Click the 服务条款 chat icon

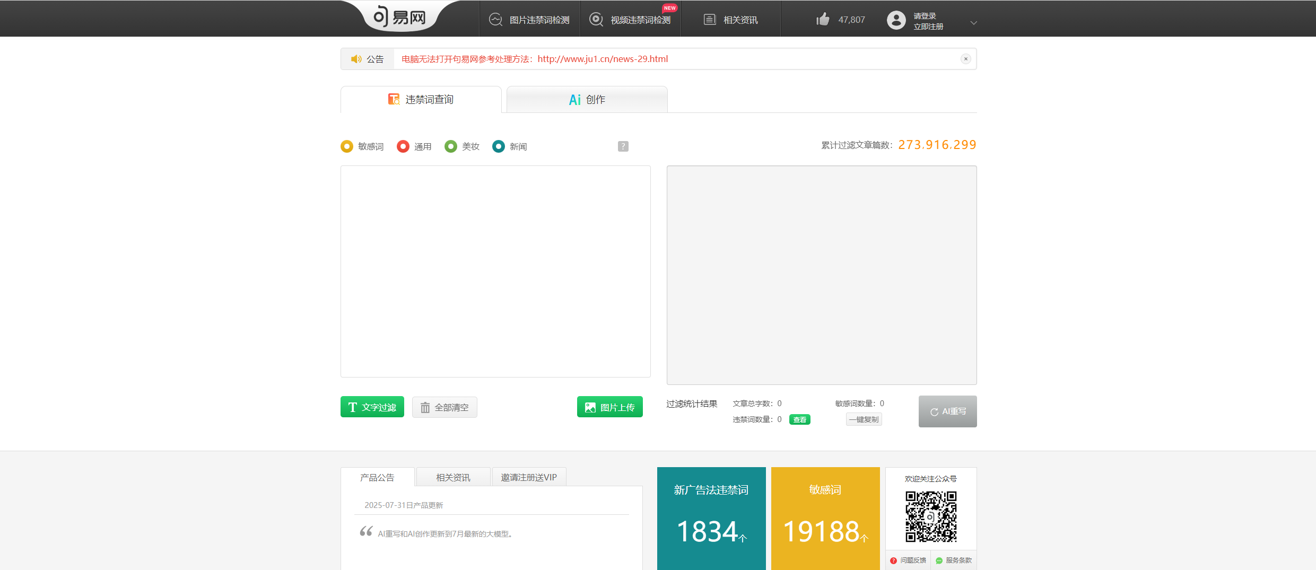(x=938, y=560)
